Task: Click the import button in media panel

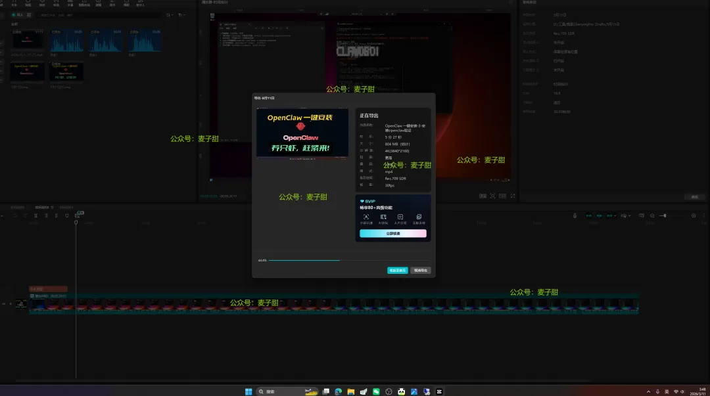Action: (18, 15)
